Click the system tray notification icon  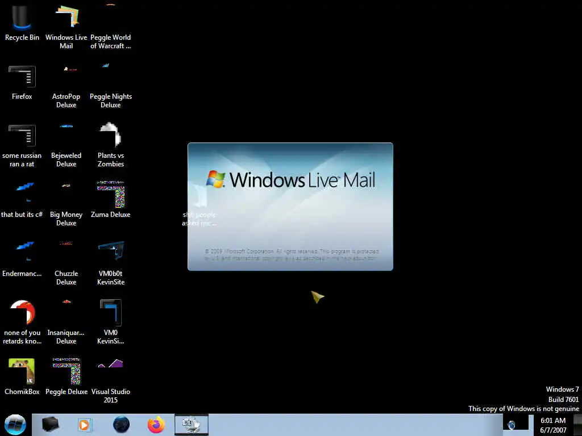click(x=512, y=425)
